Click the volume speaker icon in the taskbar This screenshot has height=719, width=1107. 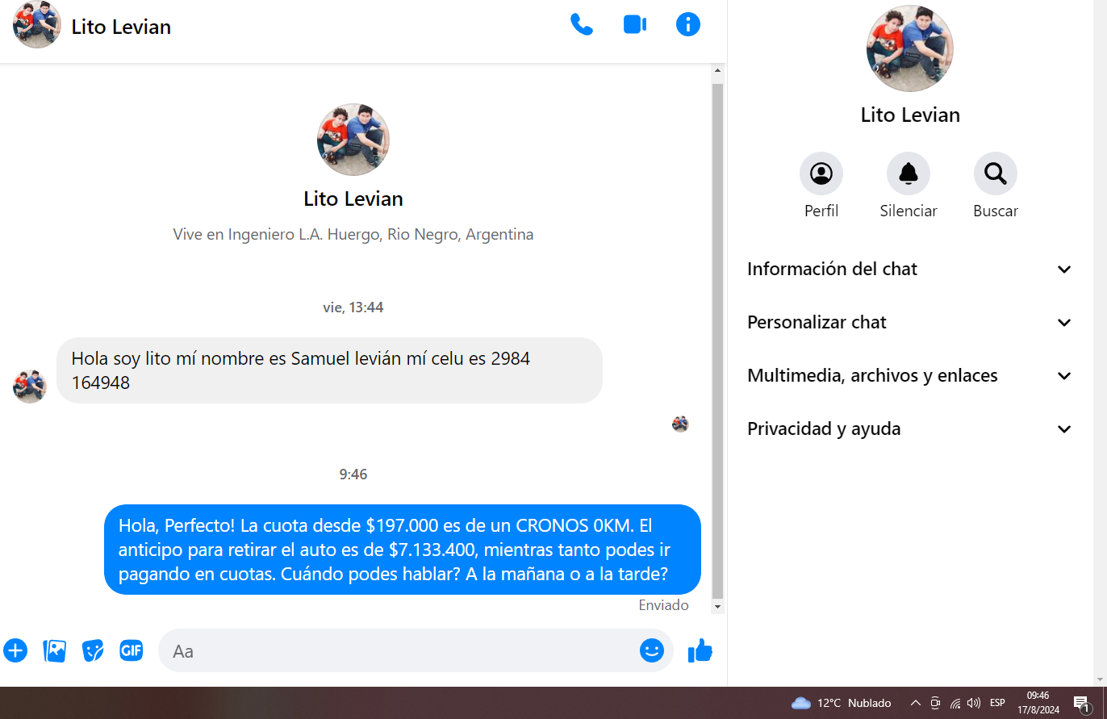coord(974,703)
